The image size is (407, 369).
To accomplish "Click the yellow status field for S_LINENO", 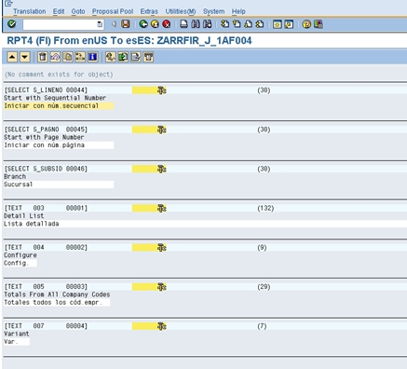I will [x=144, y=90].
